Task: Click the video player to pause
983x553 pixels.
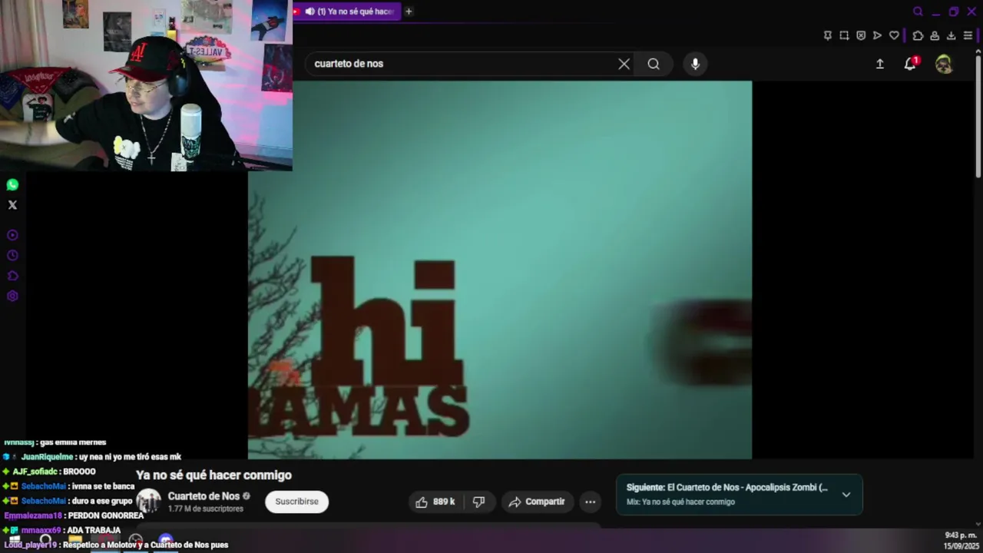Action: pos(500,270)
